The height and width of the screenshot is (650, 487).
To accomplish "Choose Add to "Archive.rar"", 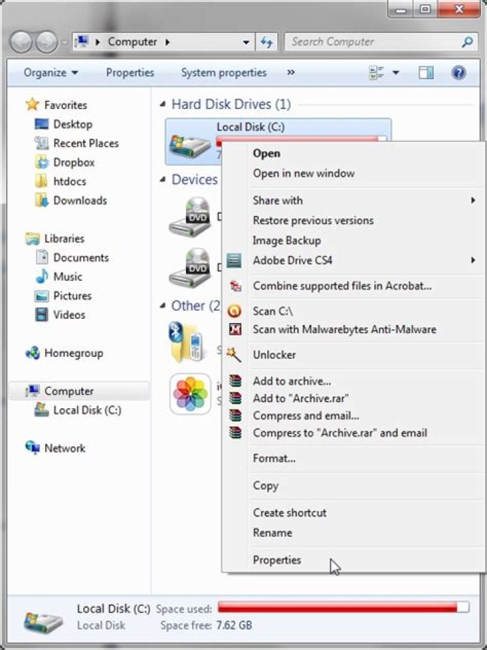I will click(x=300, y=398).
